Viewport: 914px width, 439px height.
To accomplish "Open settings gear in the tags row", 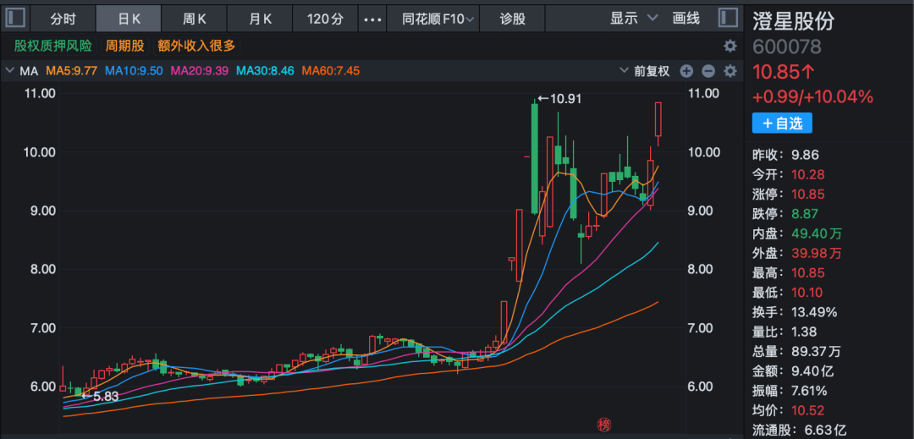I will (x=730, y=46).
